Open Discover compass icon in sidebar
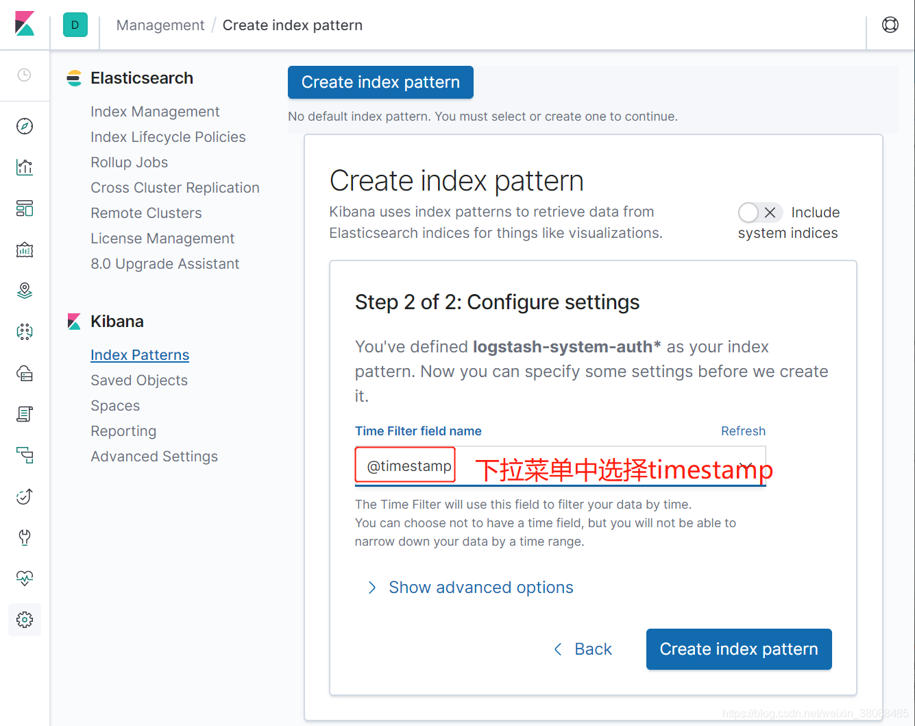915x726 pixels. [x=25, y=126]
